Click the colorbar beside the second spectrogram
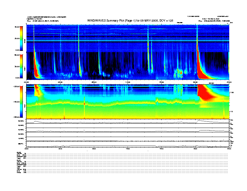The width and height of the screenshot is (247, 191). 21,66
